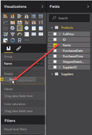Image resolution: width=92 pixels, height=135 pixels.
Task: Select the Stacked column chart visual
Action: tap(13, 16)
